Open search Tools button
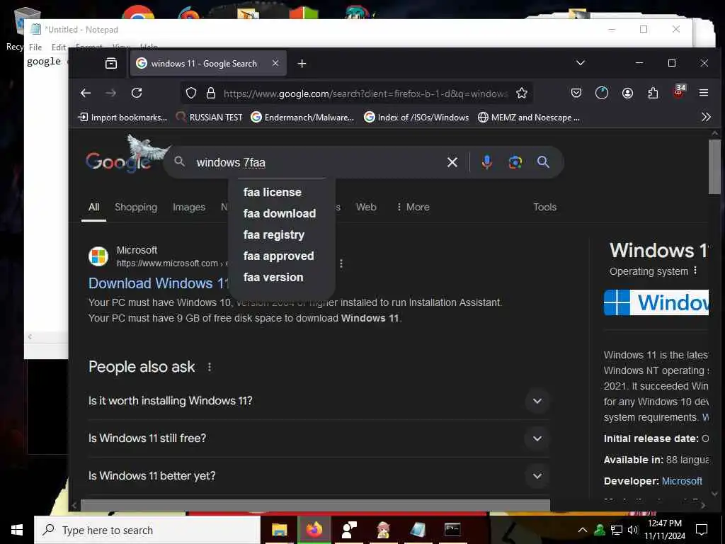The height and width of the screenshot is (544, 725). (x=544, y=208)
